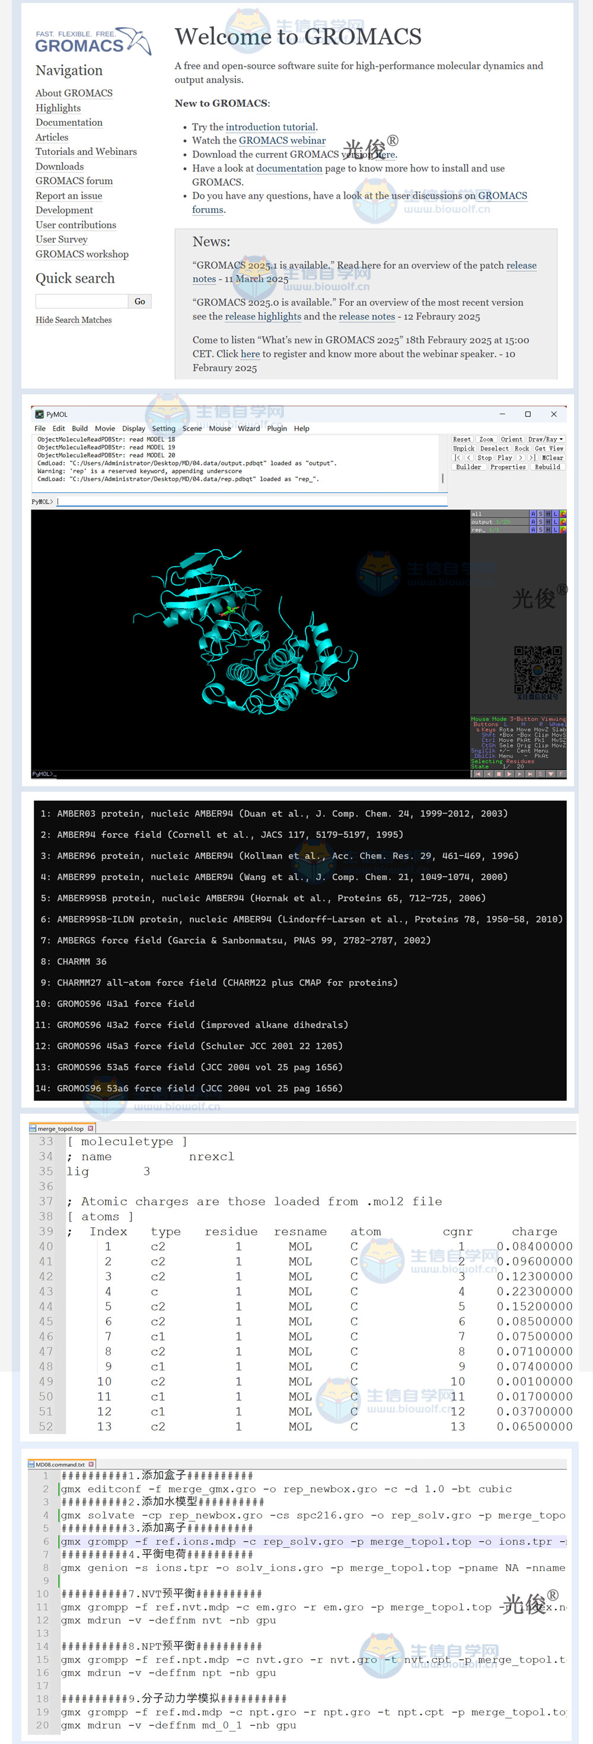Step back one state in PyMOL bottom playback bar
Image resolution: width=593 pixels, height=1744 pixels.
[488, 774]
